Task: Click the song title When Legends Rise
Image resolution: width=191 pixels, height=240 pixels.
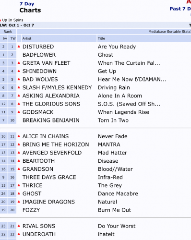Action: pyautogui.click(x=123, y=112)
